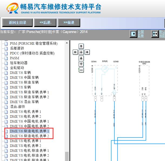Pan the diagram right with the right arrow
The width and height of the screenshot is (165, 161).
pos(87,52)
